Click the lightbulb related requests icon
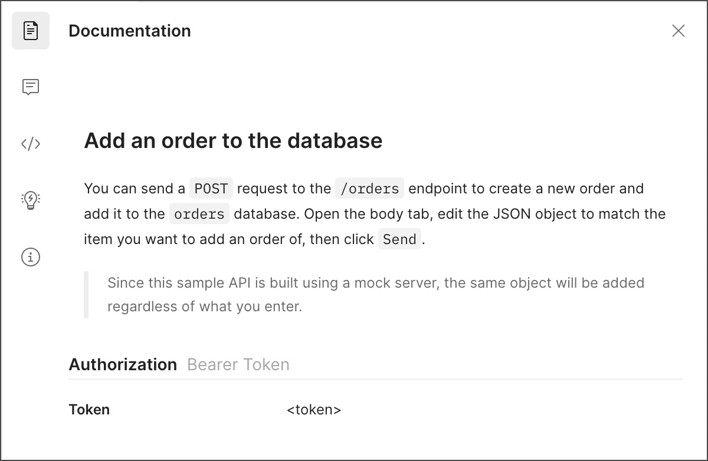This screenshot has height=461, width=708. [31, 200]
